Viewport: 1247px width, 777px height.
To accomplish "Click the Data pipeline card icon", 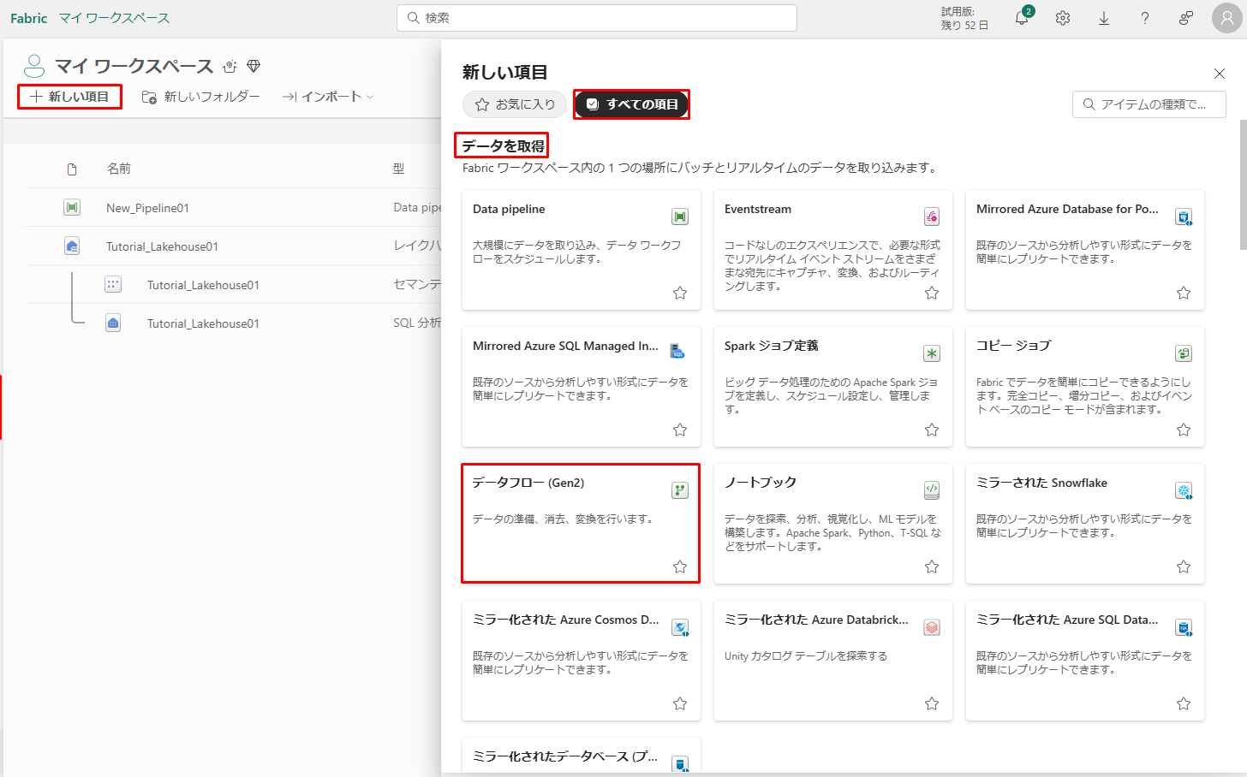I will [x=680, y=216].
